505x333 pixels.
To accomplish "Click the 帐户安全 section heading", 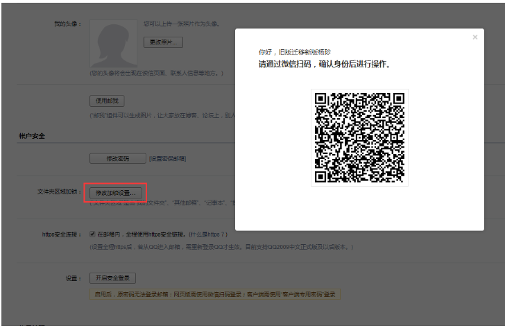I will click(31, 136).
